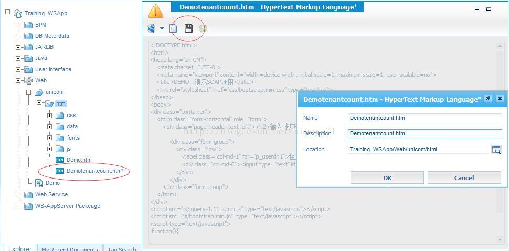This screenshot has height=251, width=509.
Task: Open the dropdown arrow beside the back icon
Action: pyautogui.click(x=162, y=28)
